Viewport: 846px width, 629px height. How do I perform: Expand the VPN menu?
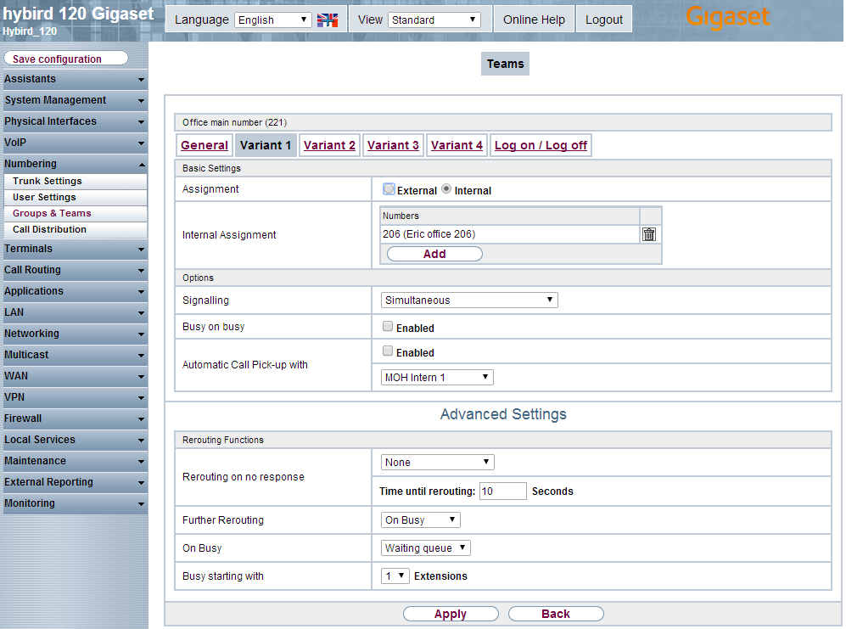(x=74, y=396)
